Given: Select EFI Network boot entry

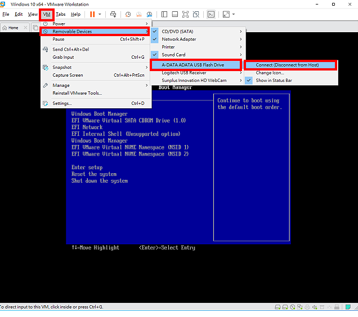Looking at the screenshot, I should [87, 127].
